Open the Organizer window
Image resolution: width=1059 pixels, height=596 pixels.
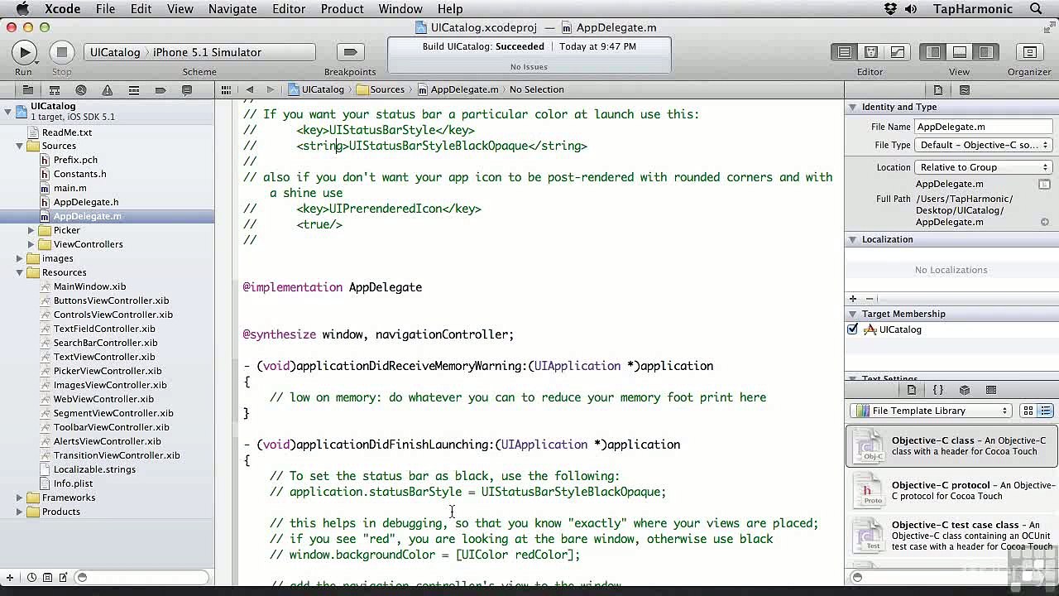point(1029,52)
